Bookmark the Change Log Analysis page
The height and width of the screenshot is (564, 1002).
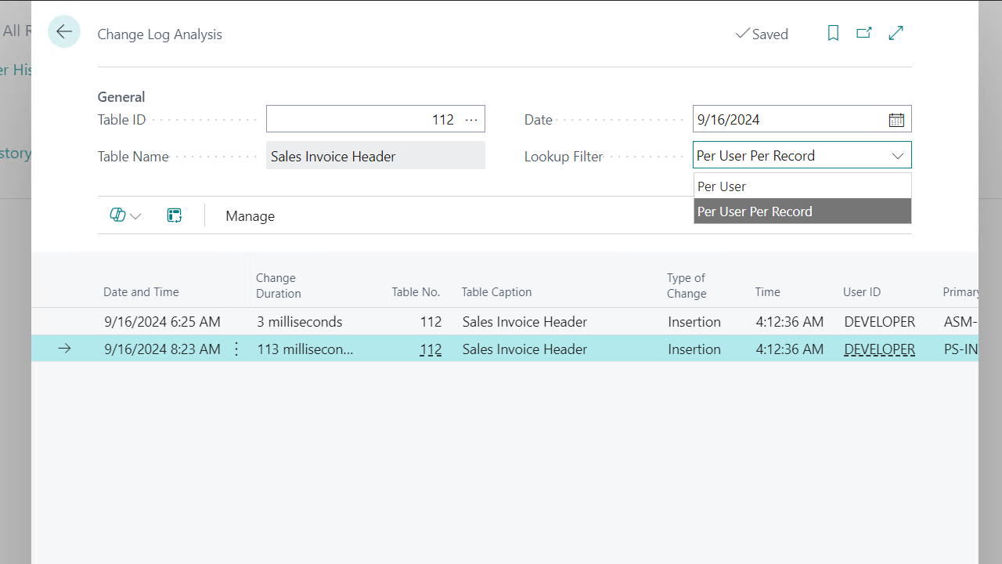(x=833, y=33)
